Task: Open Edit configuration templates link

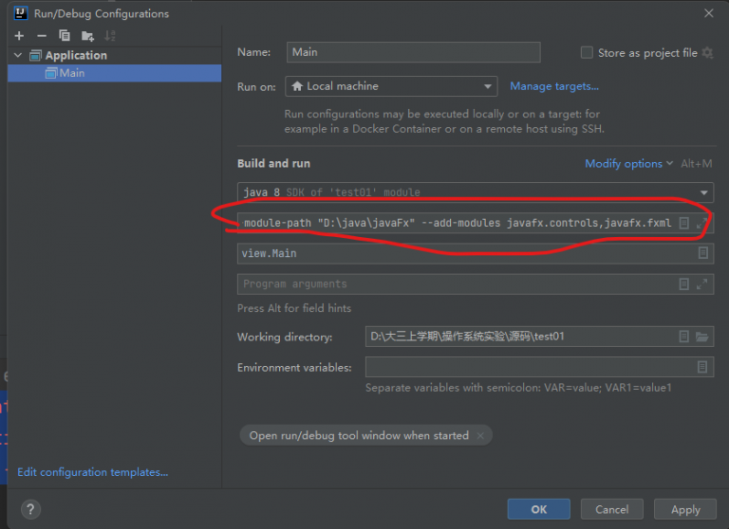Action: point(92,472)
